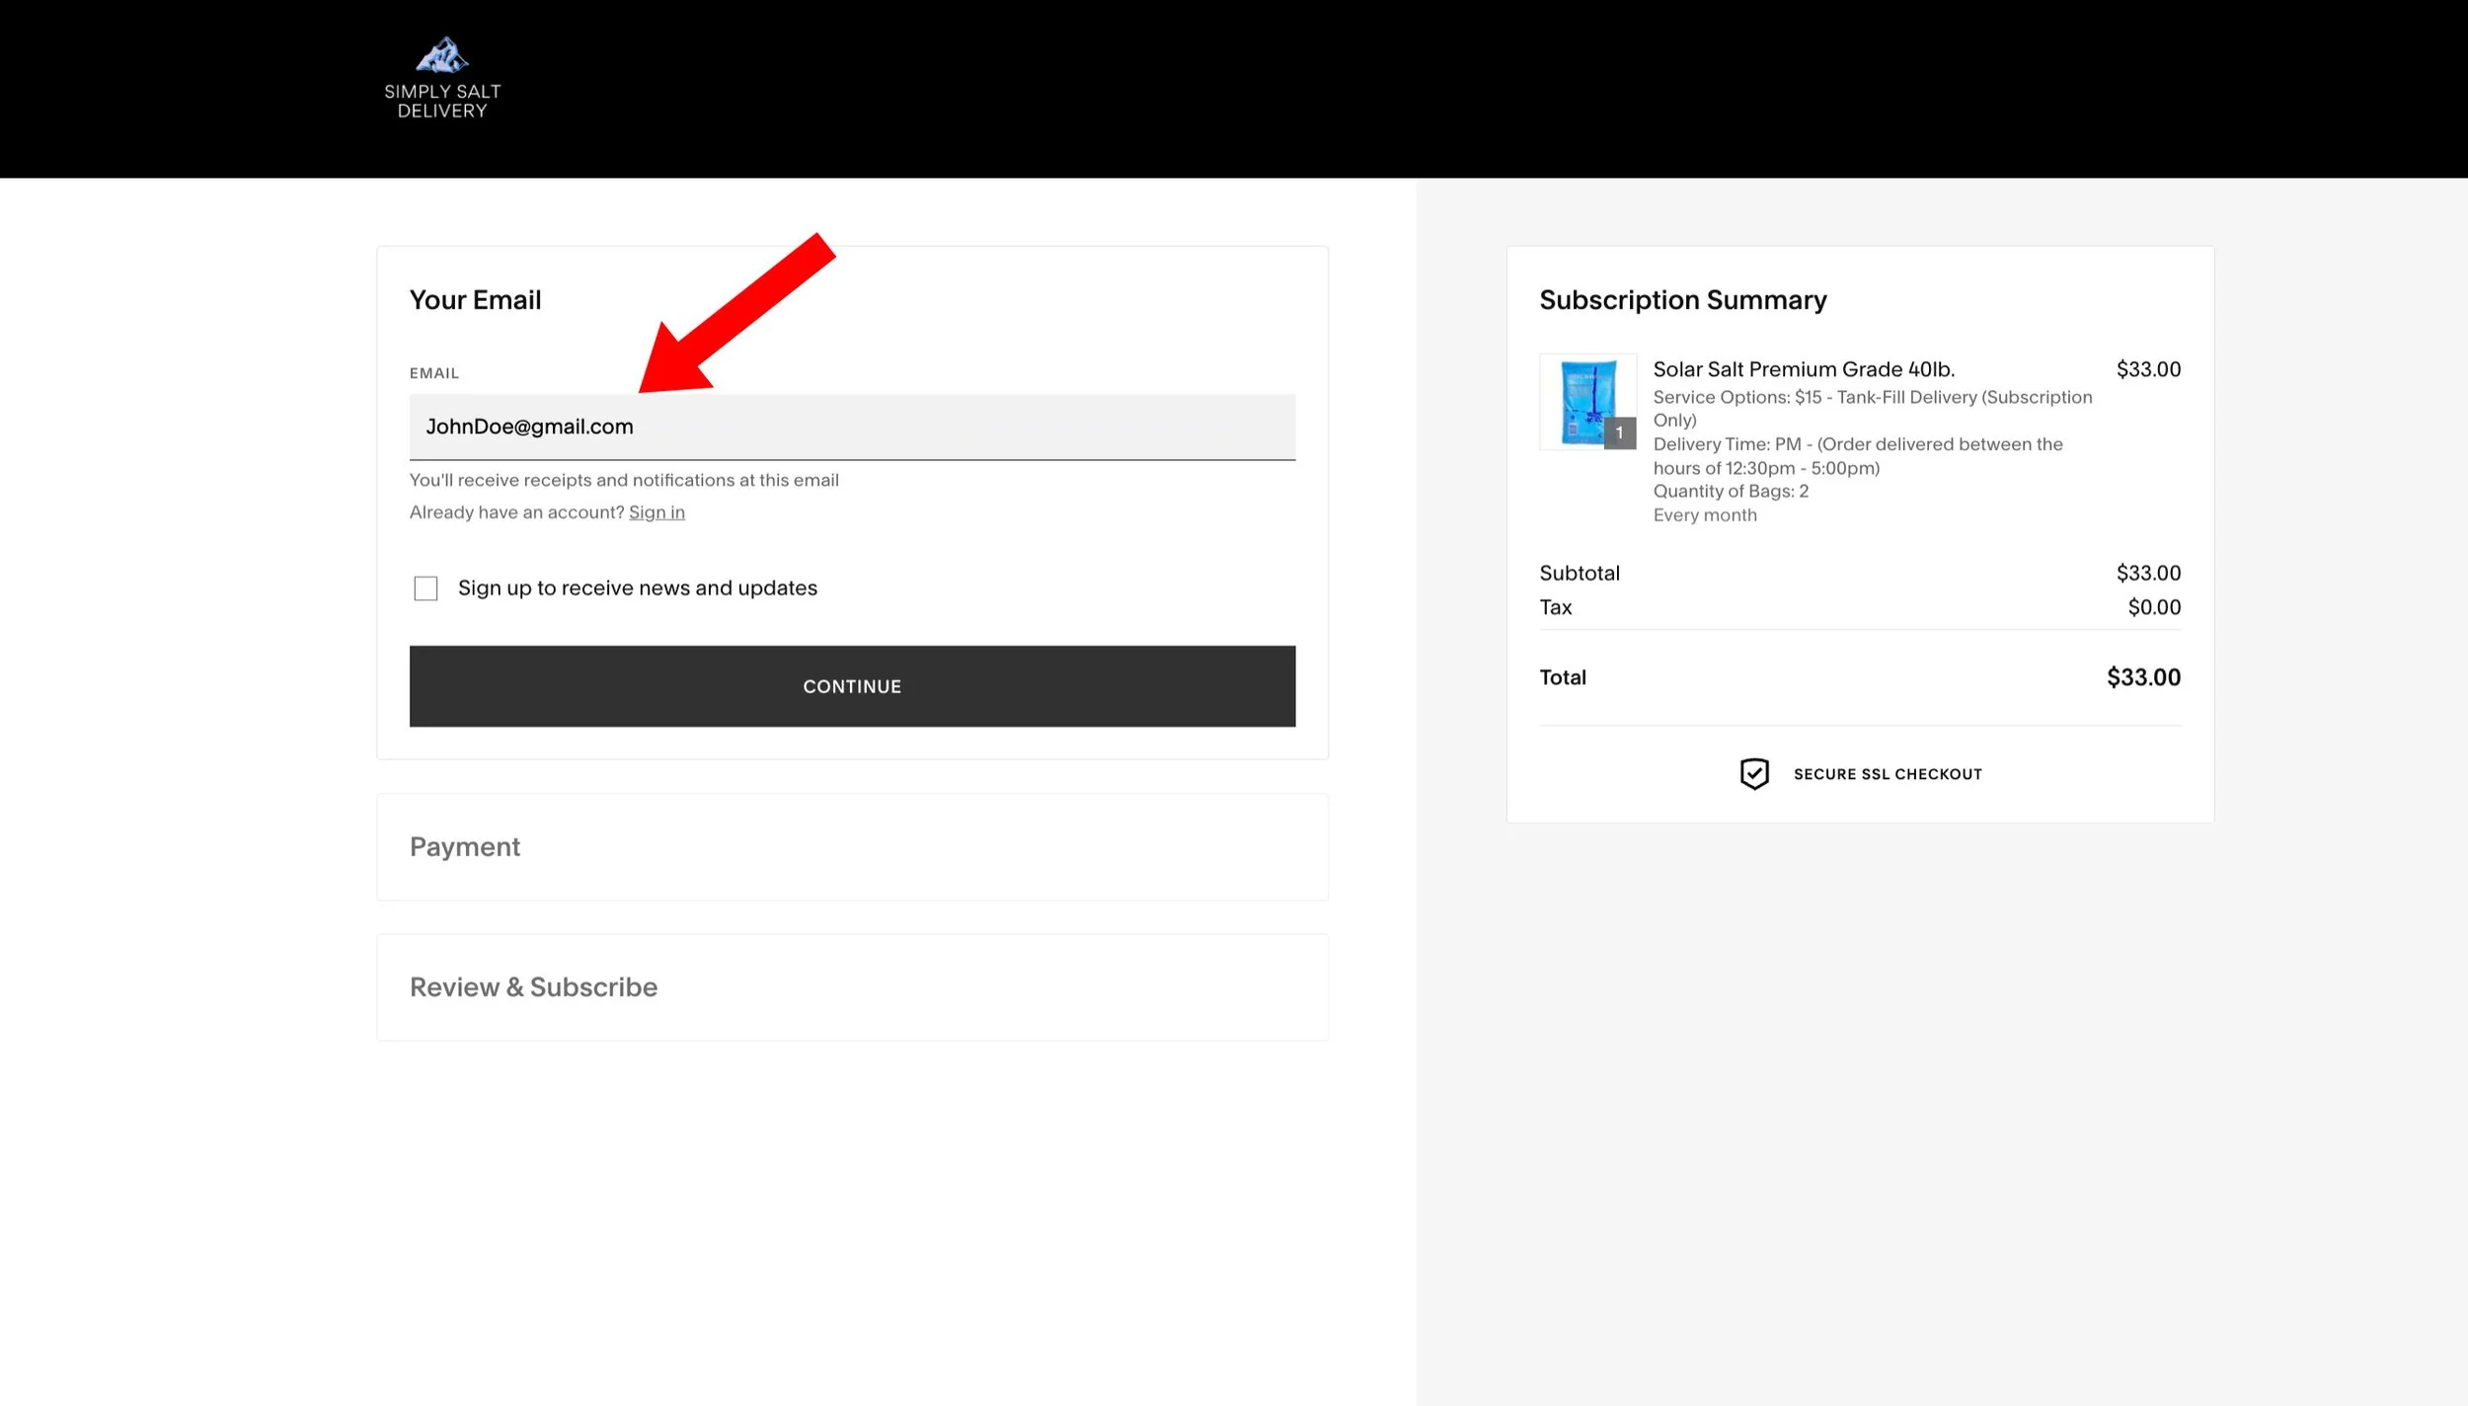Click the Every month subscription frequency text
Viewport: 2468px width, 1406px height.
click(1704, 514)
